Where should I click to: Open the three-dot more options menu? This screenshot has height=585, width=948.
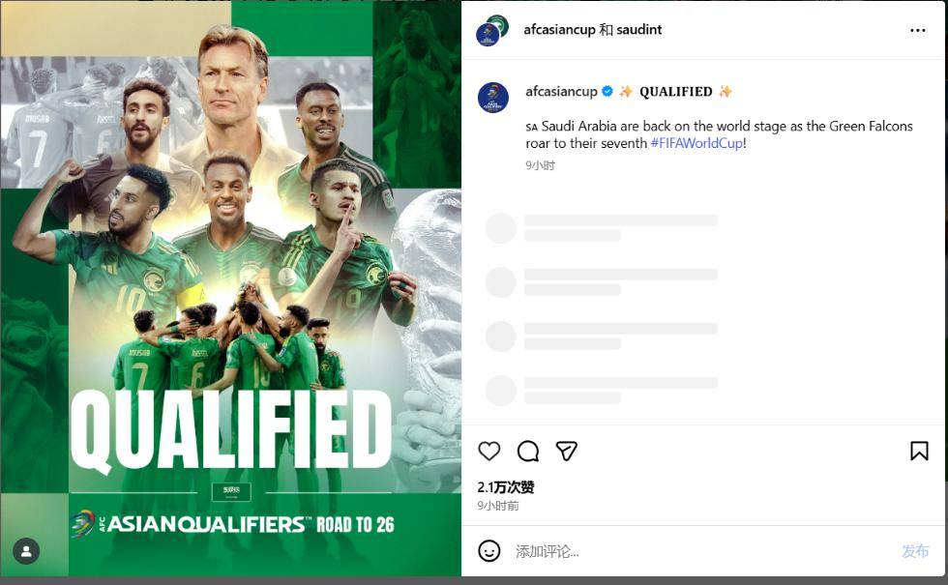point(918,30)
